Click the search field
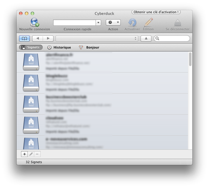This screenshot has width=209, height=188. (x=172, y=38)
